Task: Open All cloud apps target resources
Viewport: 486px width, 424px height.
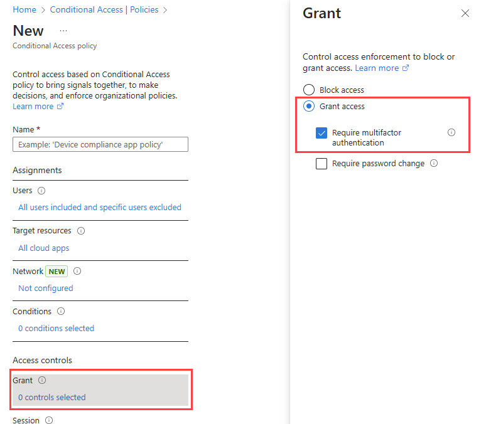Action: point(44,248)
